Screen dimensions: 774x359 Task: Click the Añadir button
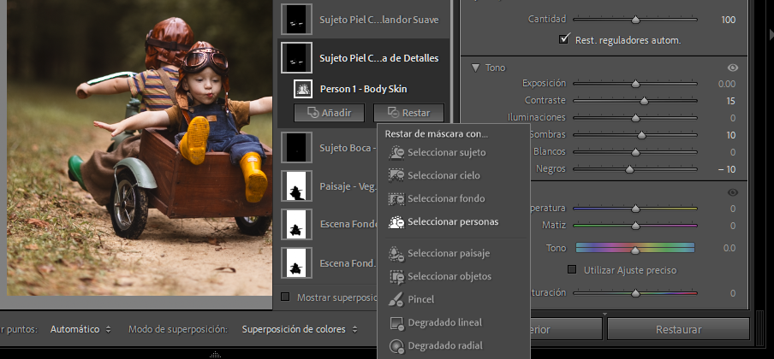pos(330,113)
